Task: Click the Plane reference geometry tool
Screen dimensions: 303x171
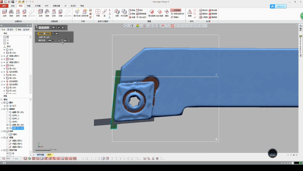Action: click(98, 12)
